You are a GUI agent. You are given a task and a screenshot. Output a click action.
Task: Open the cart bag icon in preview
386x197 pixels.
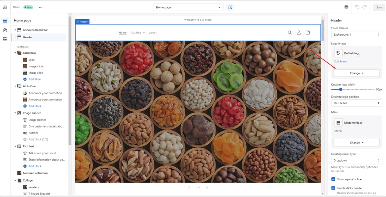point(308,33)
